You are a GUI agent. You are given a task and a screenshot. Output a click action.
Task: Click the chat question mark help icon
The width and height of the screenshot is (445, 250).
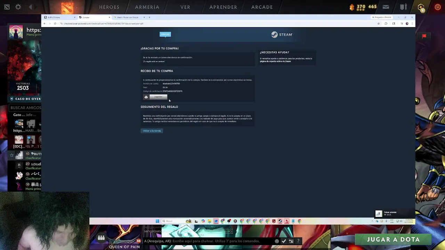298,241
